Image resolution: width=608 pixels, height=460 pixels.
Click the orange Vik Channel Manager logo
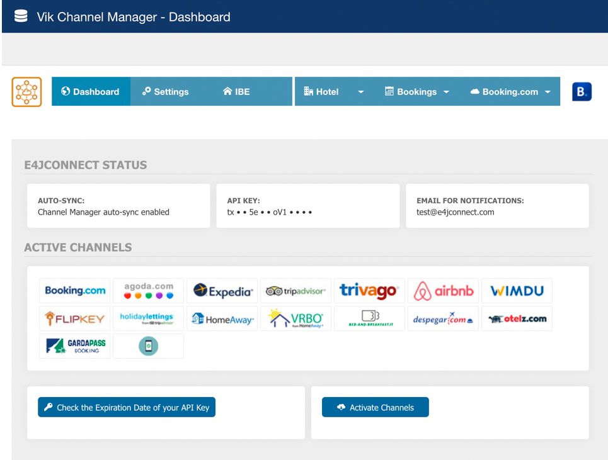26,92
